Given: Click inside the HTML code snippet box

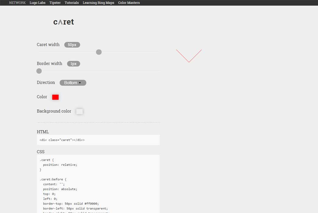Looking at the screenshot, I should pyautogui.click(x=98, y=140).
